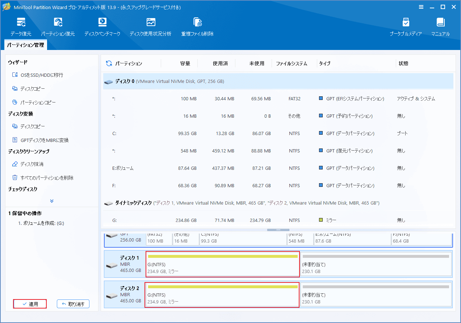Image resolution: width=461 pixels, height=323 pixels.
Task: Click pending operation ボリュームを作成: (G:)
Action: [x=41, y=223]
